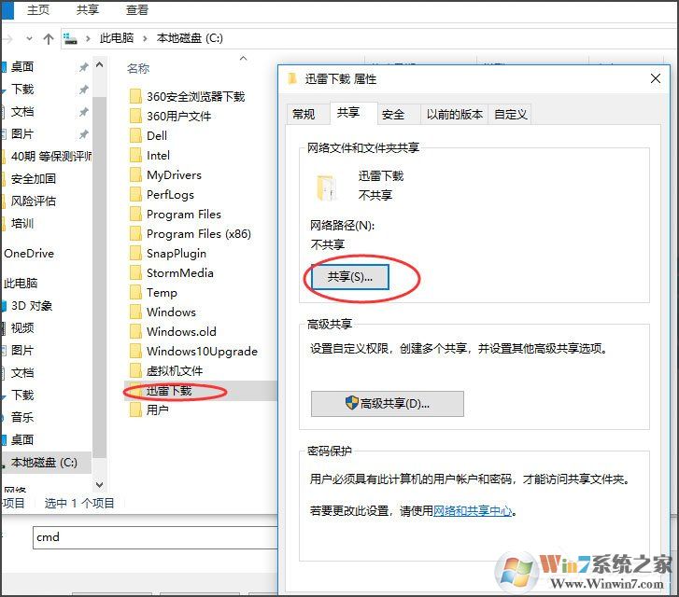Open the 共享 ribbon tab in Explorer
The height and width of the screenshot is (597, 679).
(x=88, y=10)
